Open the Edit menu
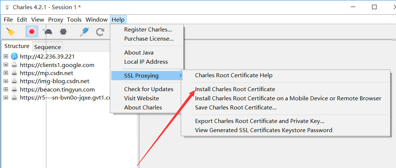 pyautogui.click(x=22, y=20)
